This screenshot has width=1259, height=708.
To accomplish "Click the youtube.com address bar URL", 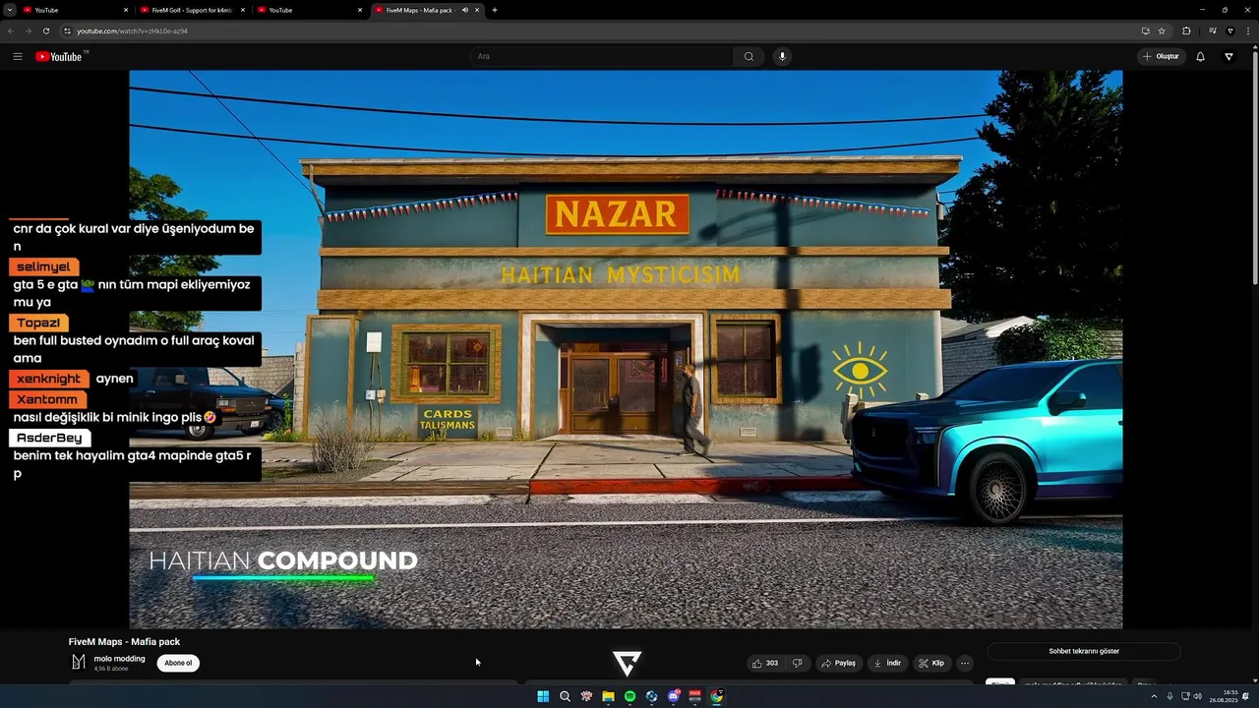I will (132, 30).
